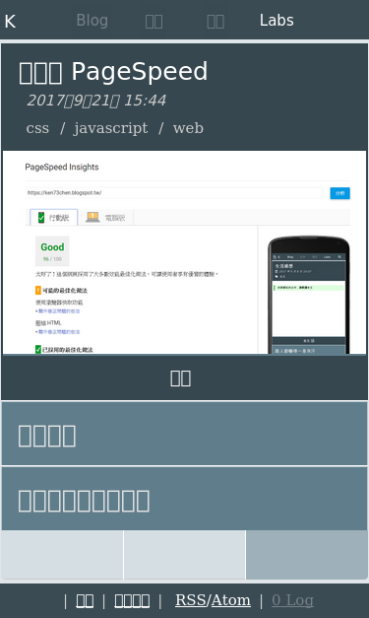
Task: Open the Labs menu item
Action: tap(277, 21)
